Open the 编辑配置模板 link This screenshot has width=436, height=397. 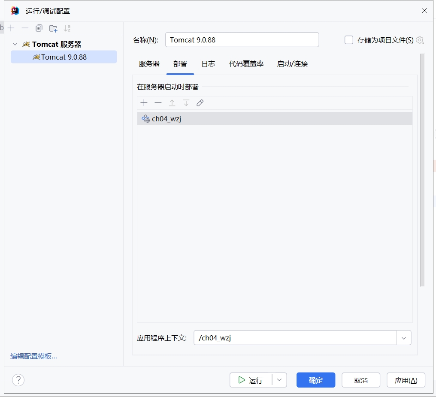coord(33,356)
